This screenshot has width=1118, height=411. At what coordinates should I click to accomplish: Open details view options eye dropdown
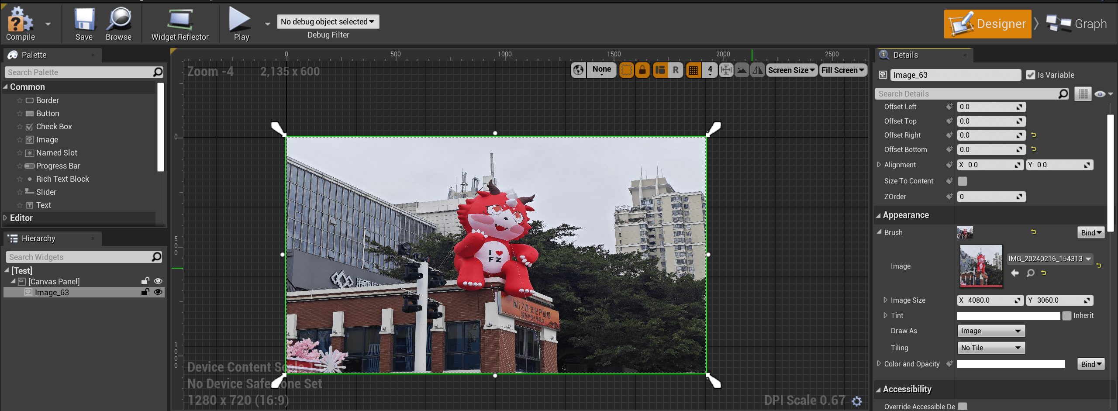click(1104, 94)
